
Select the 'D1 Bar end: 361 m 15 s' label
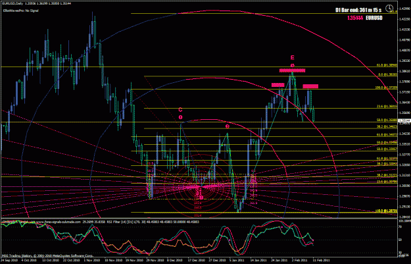tap(358, 10)
